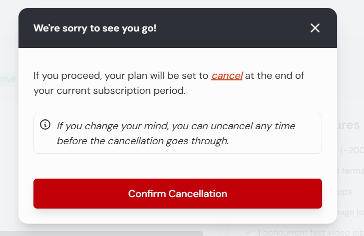
Task: Click the dark header bar of the dialog
Action: click(178, 28)
